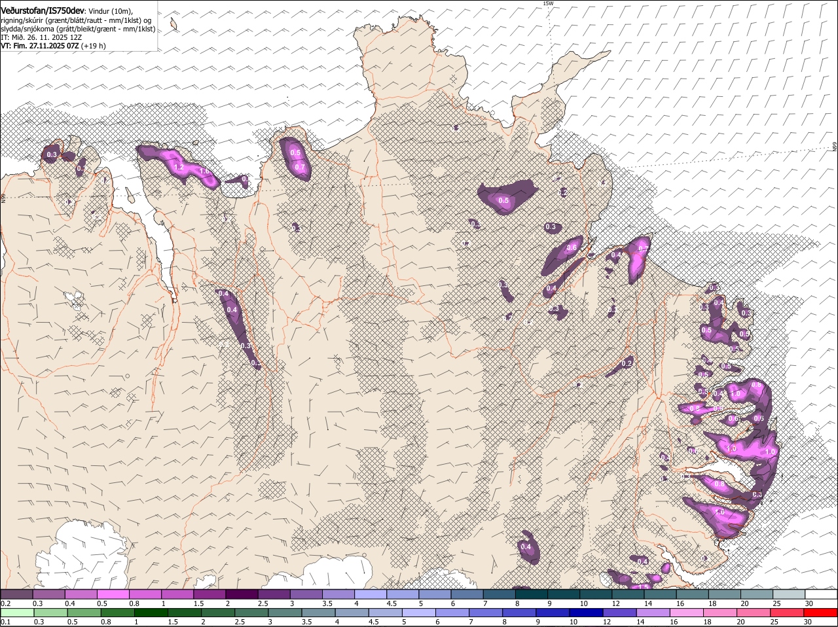Click the 0.2 label in the top legend row
This screenshot has width=838, height=627.
point(5,603)
